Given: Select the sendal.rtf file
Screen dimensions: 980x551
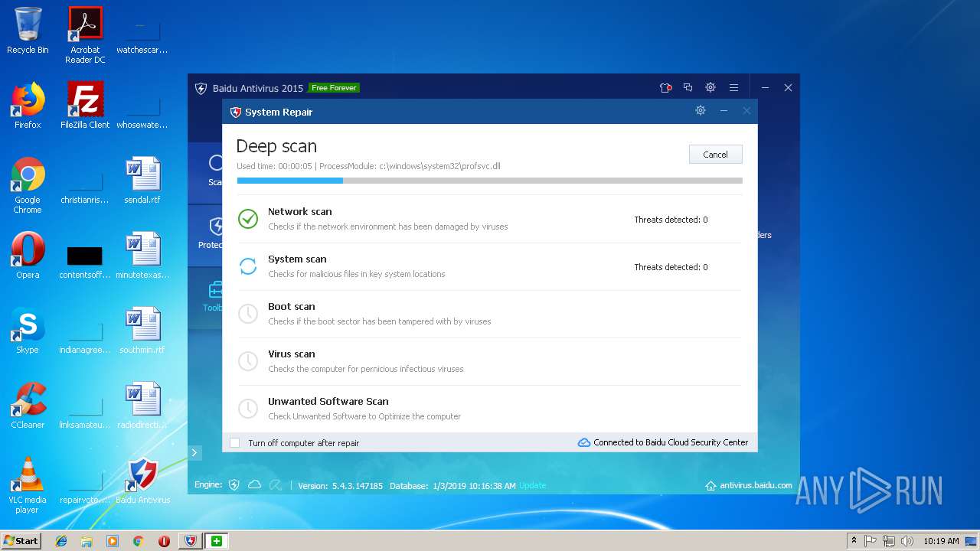Looking at the screenshot, I should coord(142,181).
